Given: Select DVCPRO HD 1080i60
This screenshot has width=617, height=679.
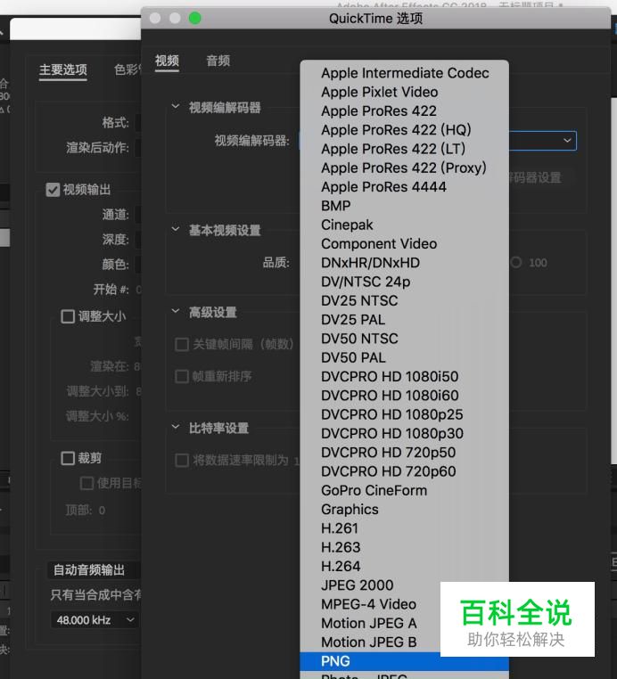Looking at the screenshot, I should (x=404, y=396).
